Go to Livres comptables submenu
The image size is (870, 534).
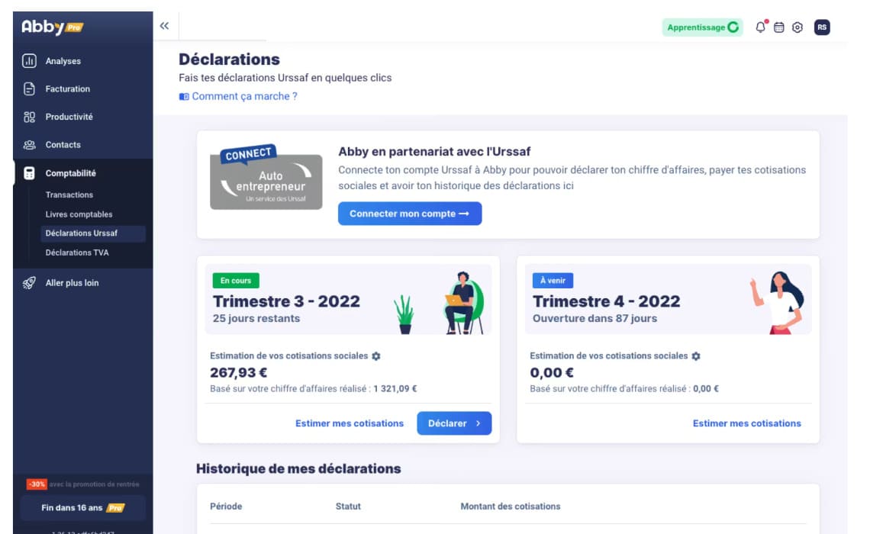(x=79, y=214)
